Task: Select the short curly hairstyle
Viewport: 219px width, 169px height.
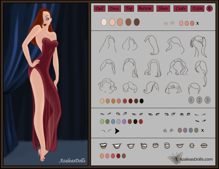Action: tap(107, 85)
